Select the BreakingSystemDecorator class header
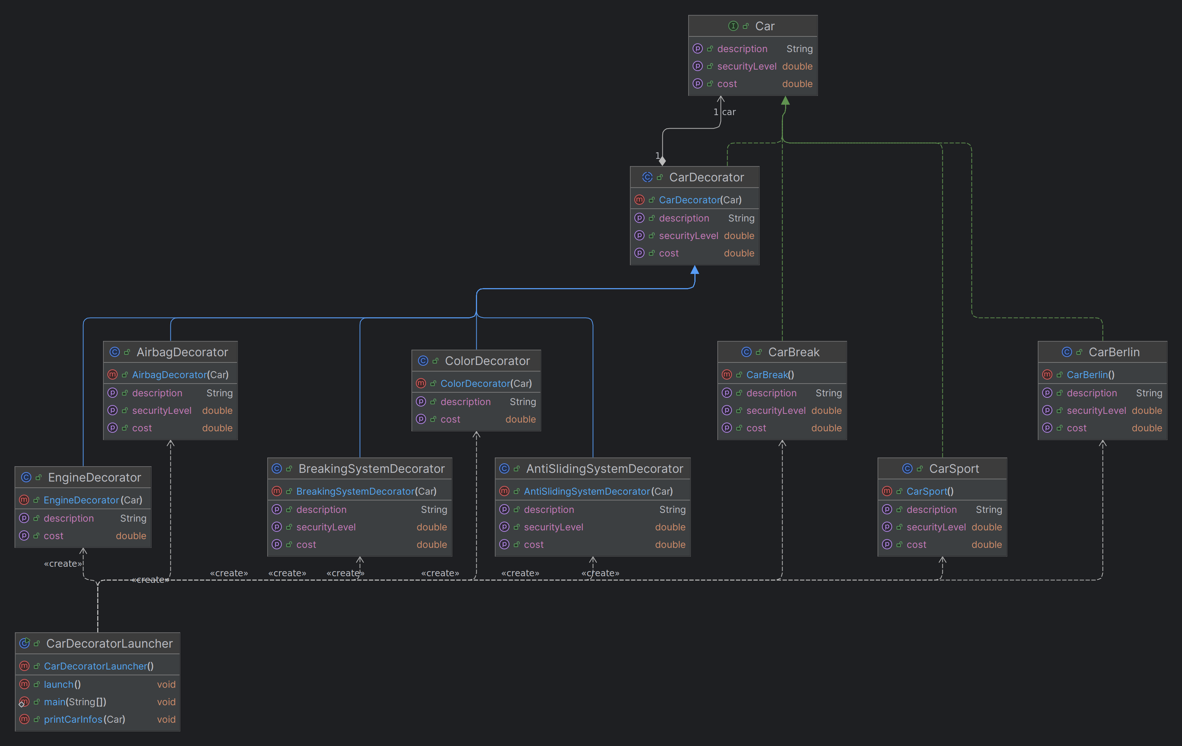1182x746 pixels. click(x=371, y=468)
